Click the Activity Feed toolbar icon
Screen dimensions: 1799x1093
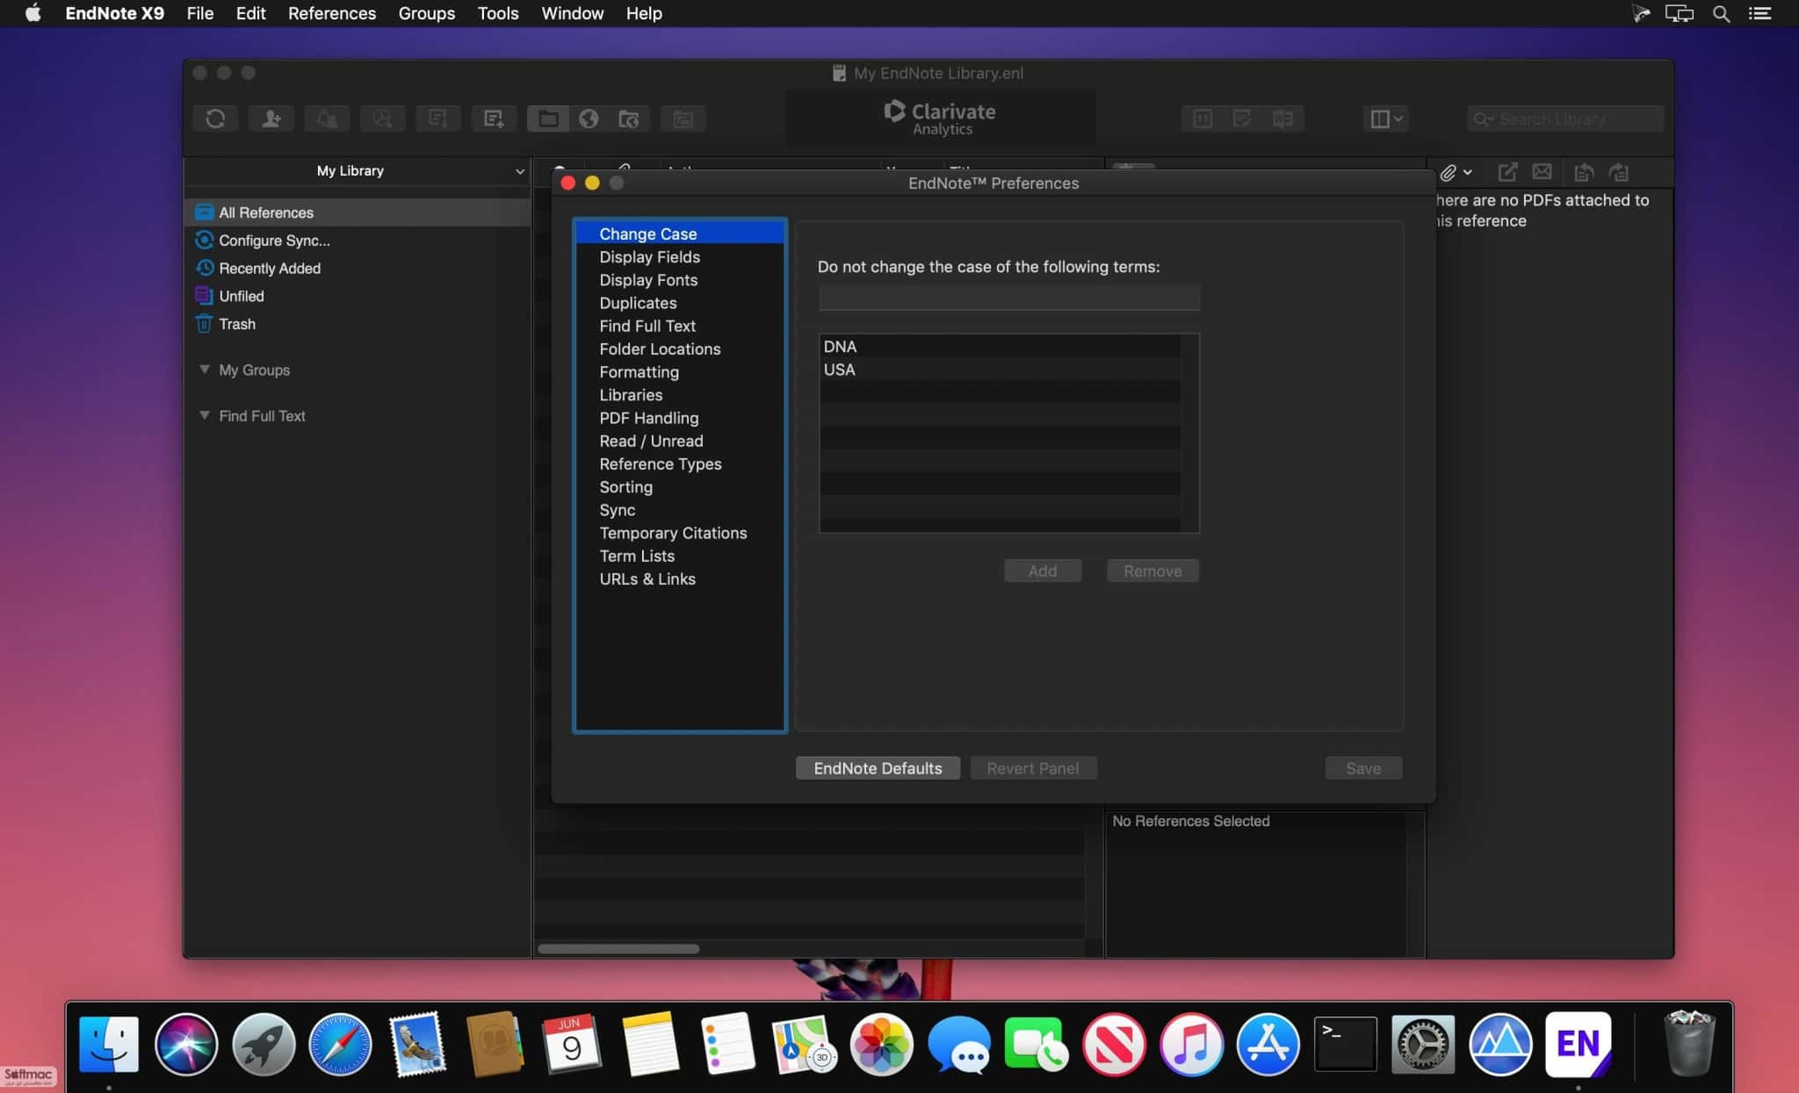(x=327, y=119)
